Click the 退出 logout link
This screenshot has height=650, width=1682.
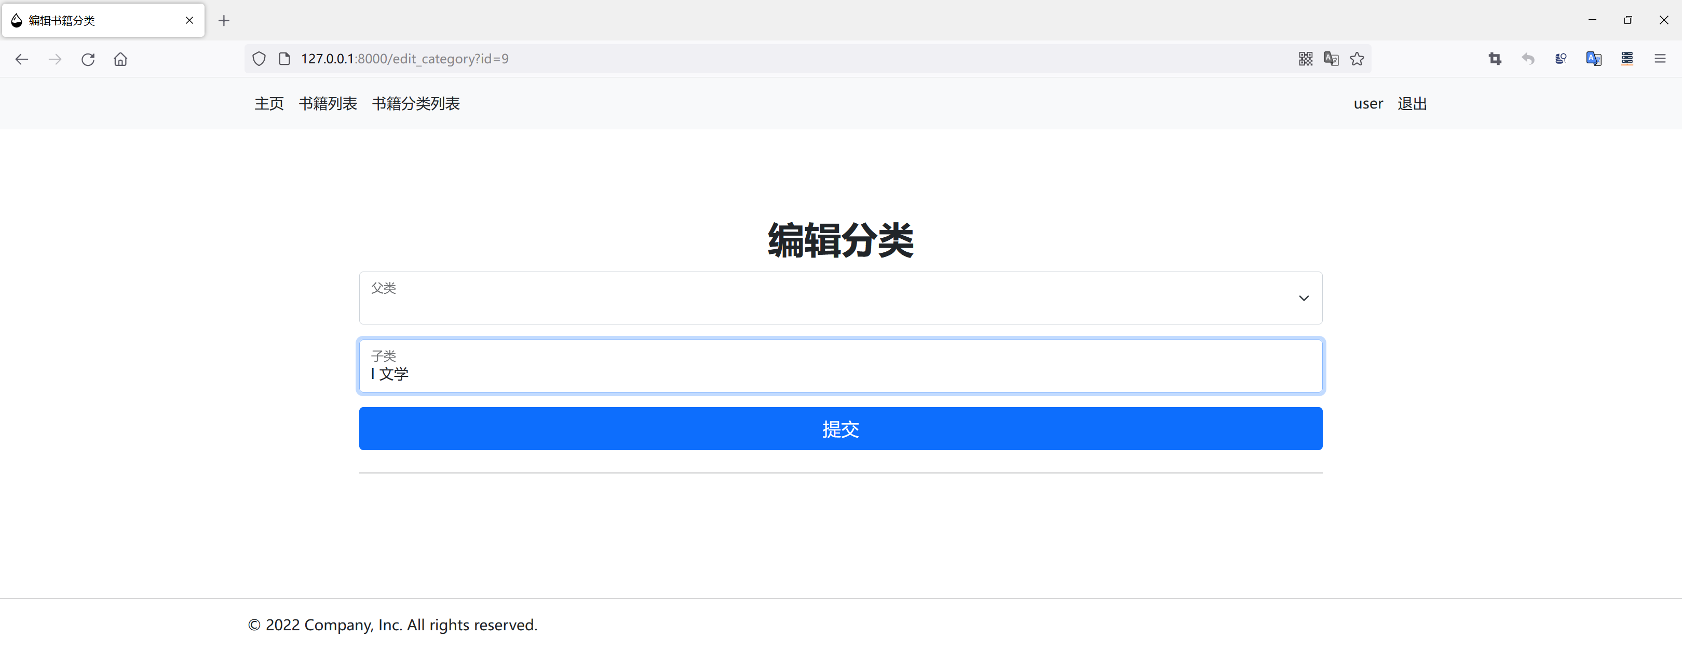(1413, 104)
